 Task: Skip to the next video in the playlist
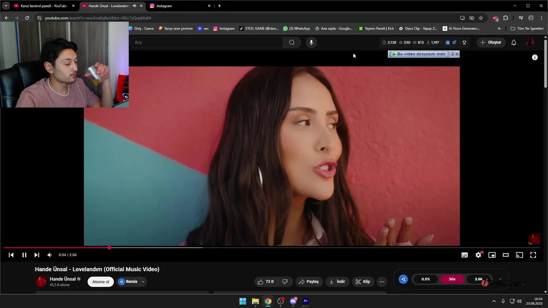click(x=37, y=255)
